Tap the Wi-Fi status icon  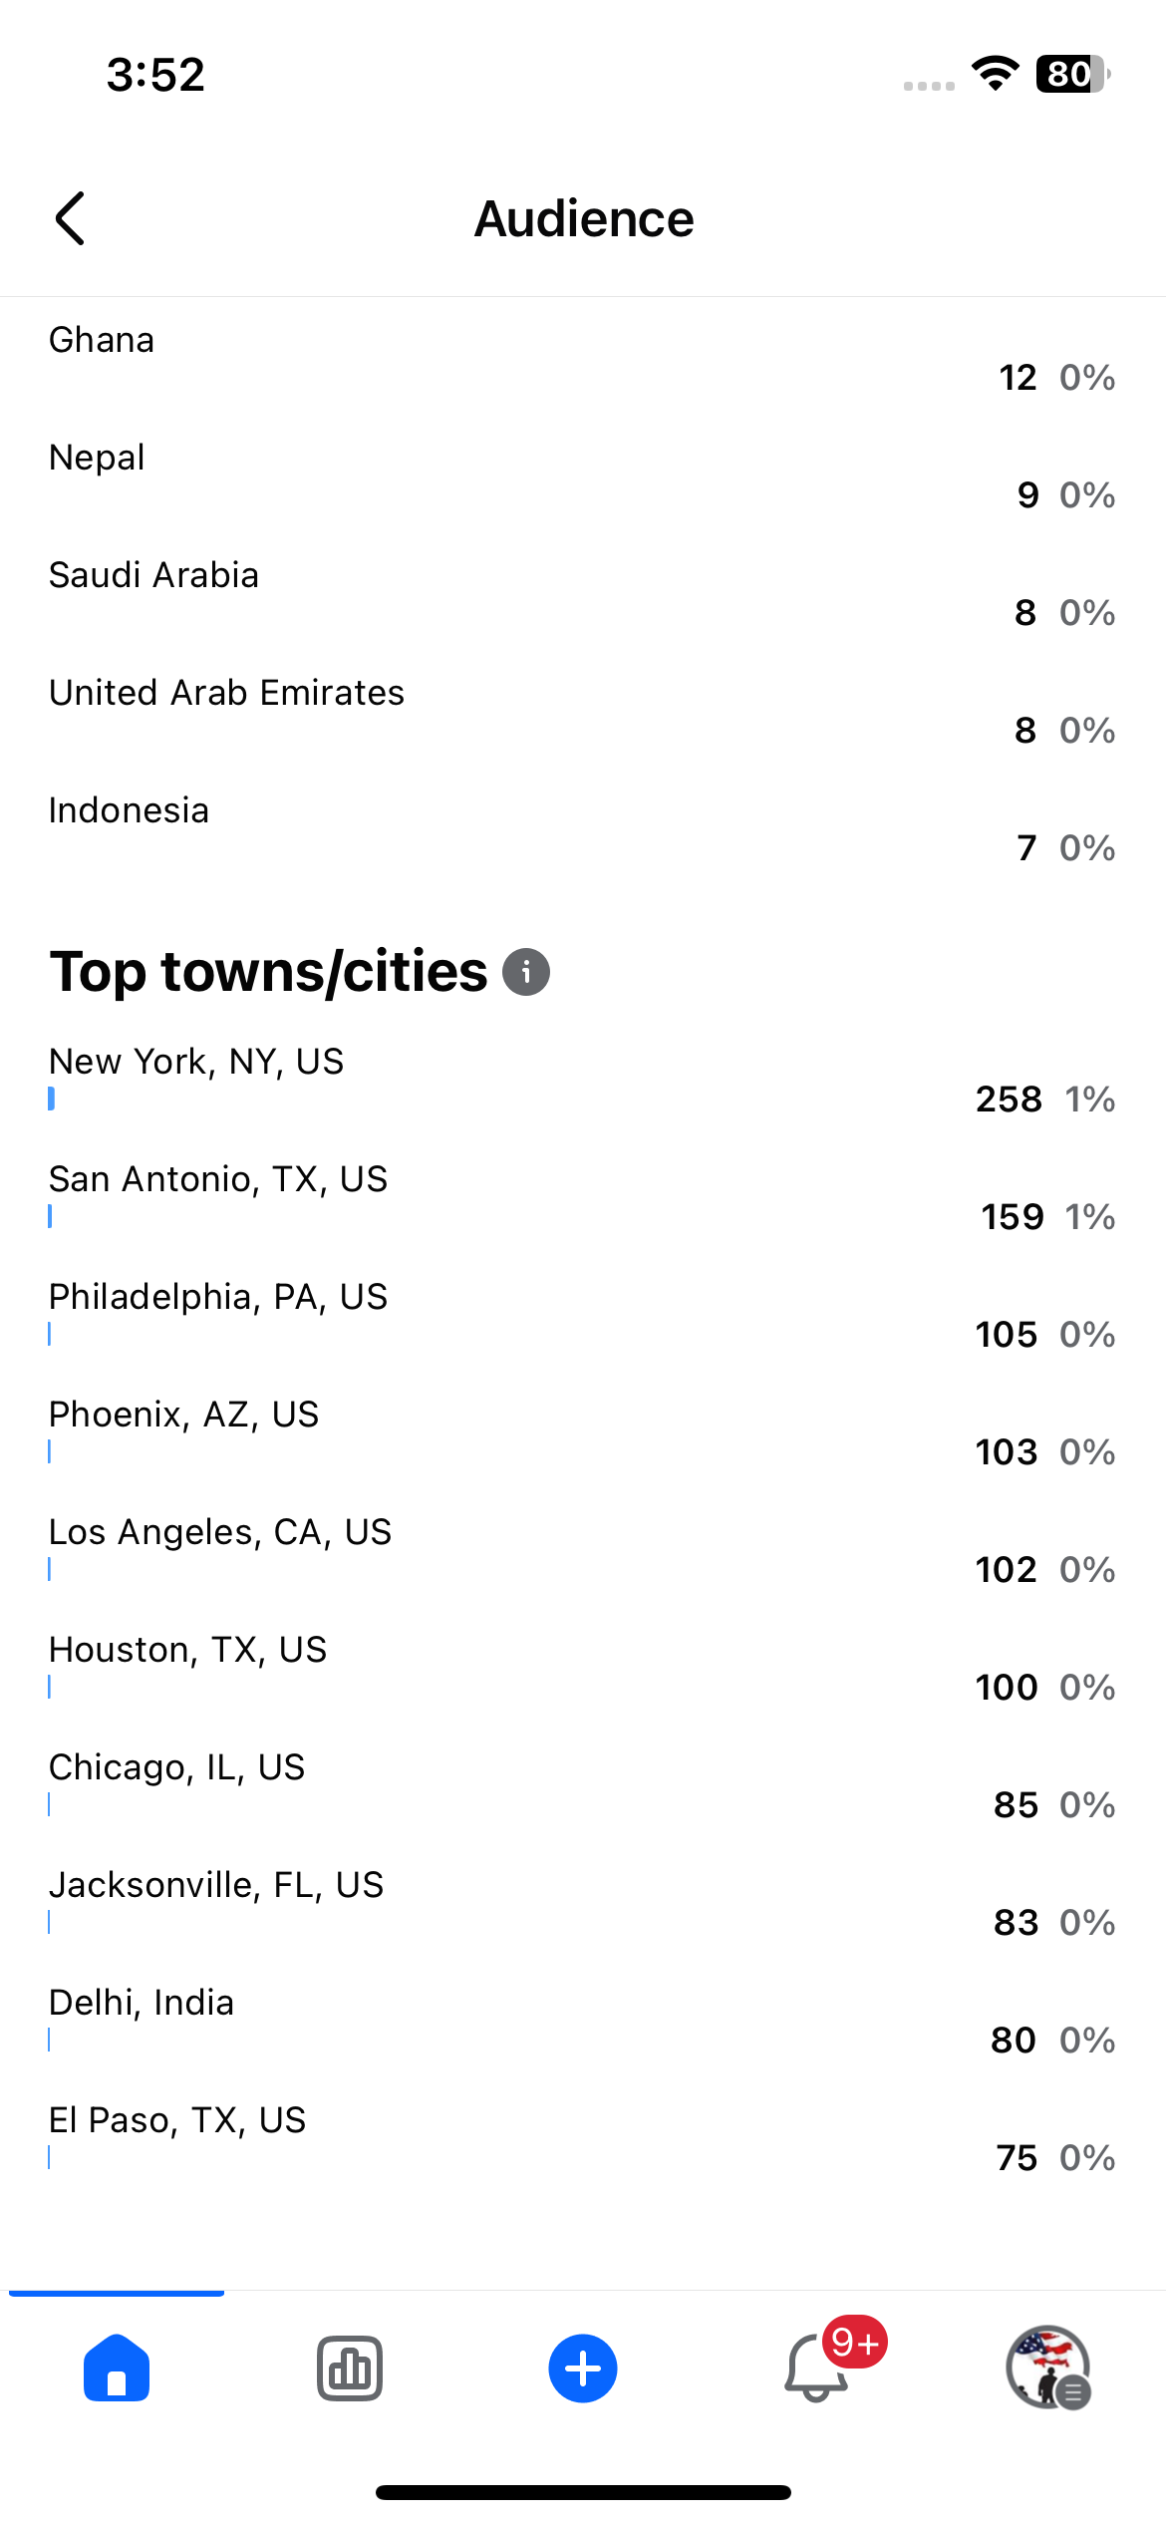click(996, 74)
